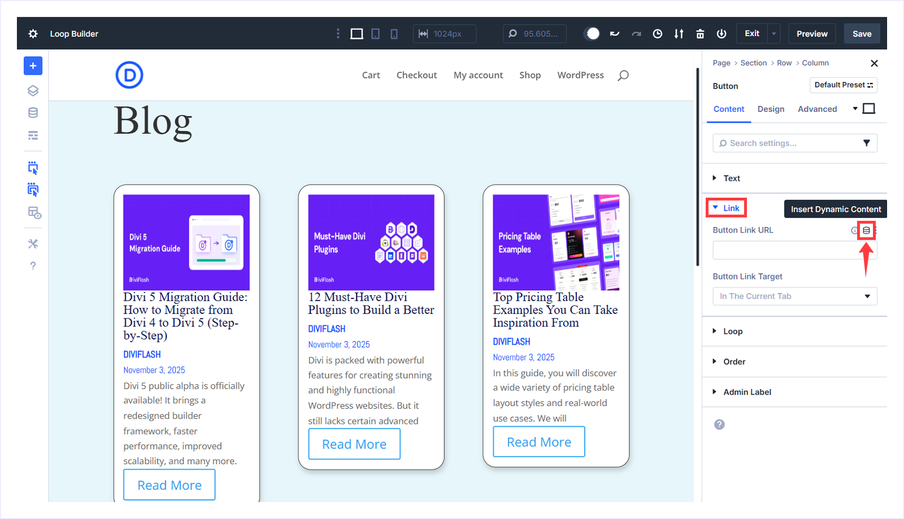
Task: Open the wireframe view icon in left sidebar
Action: pos(33,135)
